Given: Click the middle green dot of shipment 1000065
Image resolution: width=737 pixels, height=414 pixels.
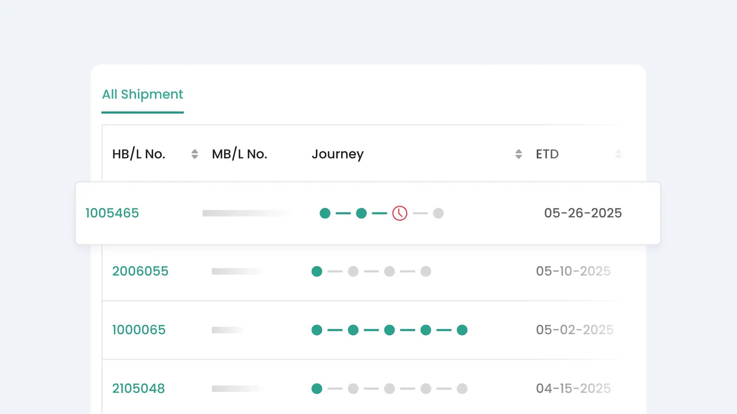Looking at the screenshot, I should (x=389, y=330).
